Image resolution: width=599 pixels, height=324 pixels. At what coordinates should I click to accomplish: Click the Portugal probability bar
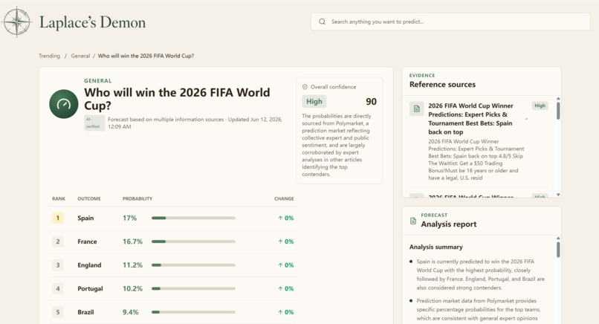tap(194, 289)
